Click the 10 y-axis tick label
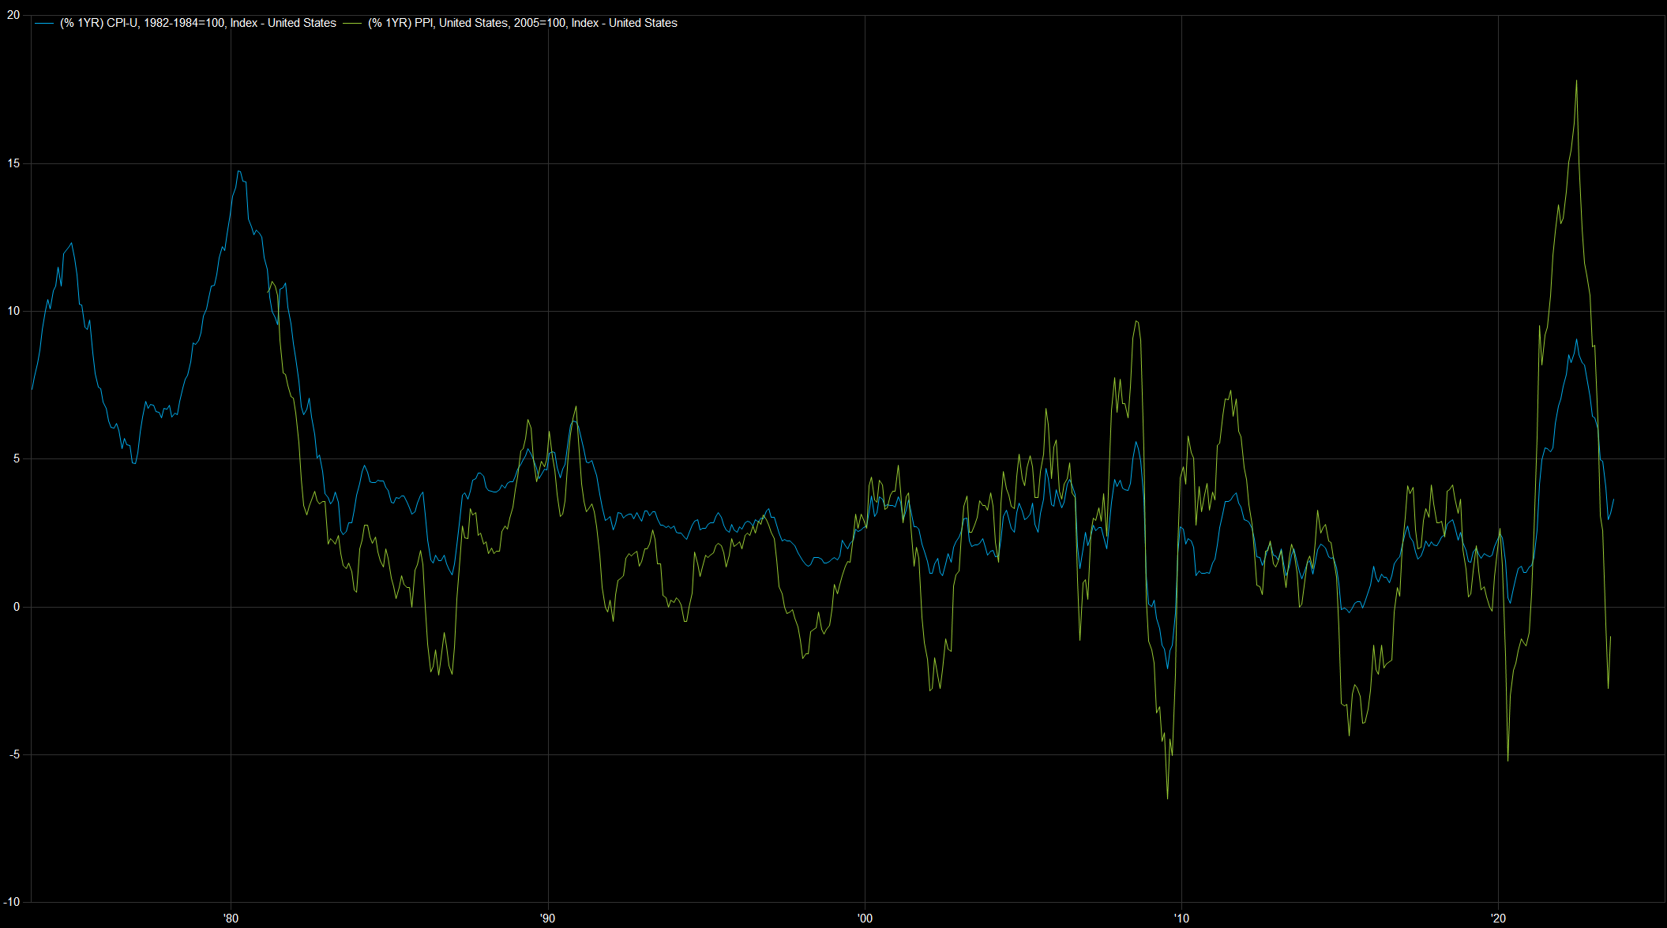 click(x=13, y=311)
